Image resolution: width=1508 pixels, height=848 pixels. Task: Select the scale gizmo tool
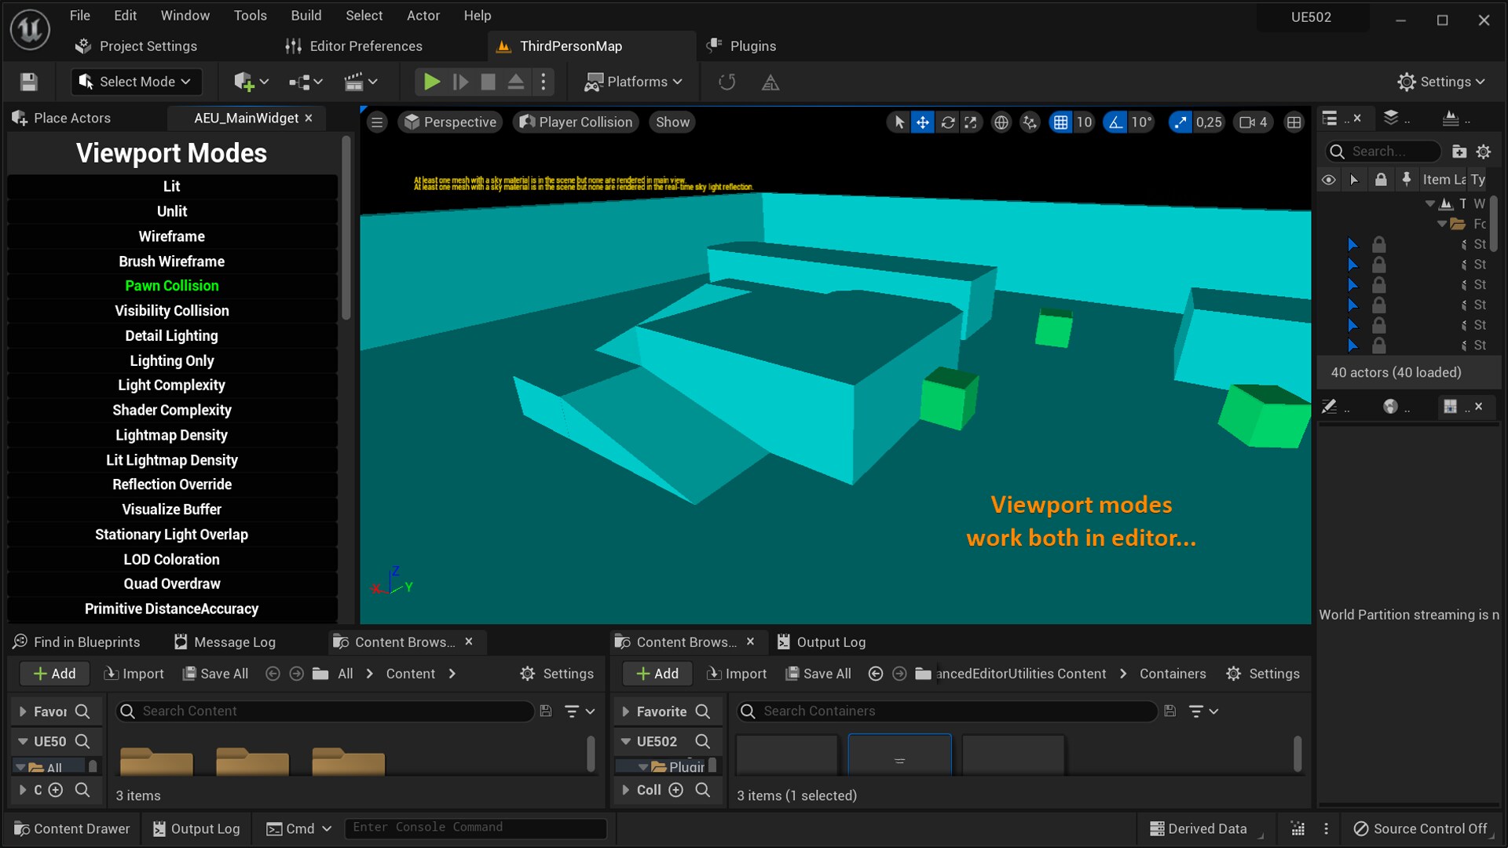coord(971,122)
